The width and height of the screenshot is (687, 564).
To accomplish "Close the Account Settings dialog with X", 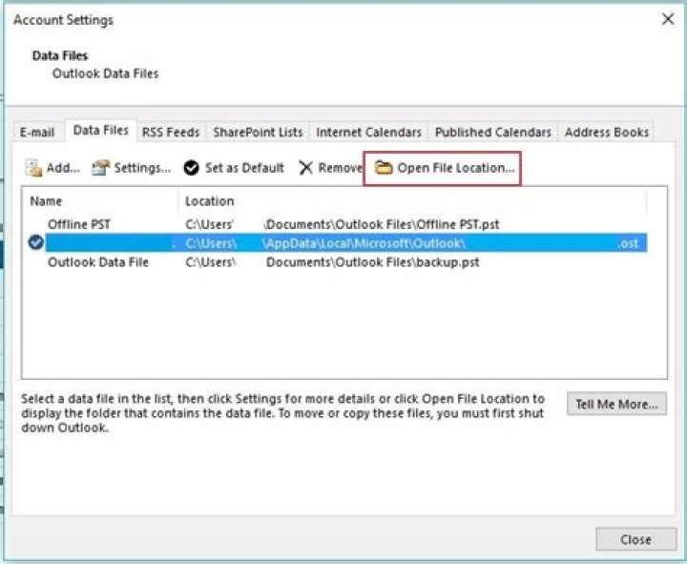I will 668,19.
